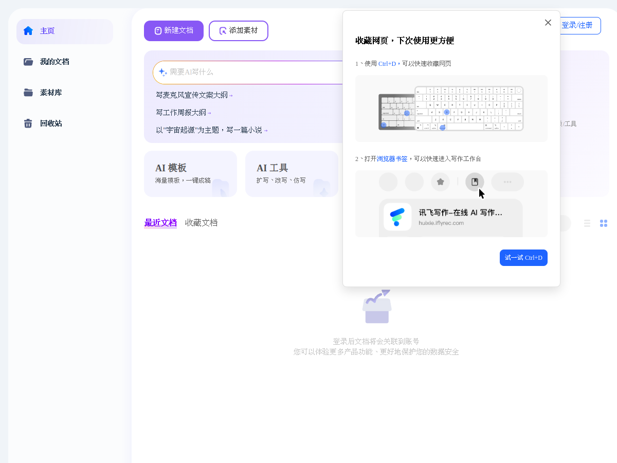Click 试一试 Ctrl+D button
The width and height of the screenshot is (617, 463).
(x=523, y=258)
